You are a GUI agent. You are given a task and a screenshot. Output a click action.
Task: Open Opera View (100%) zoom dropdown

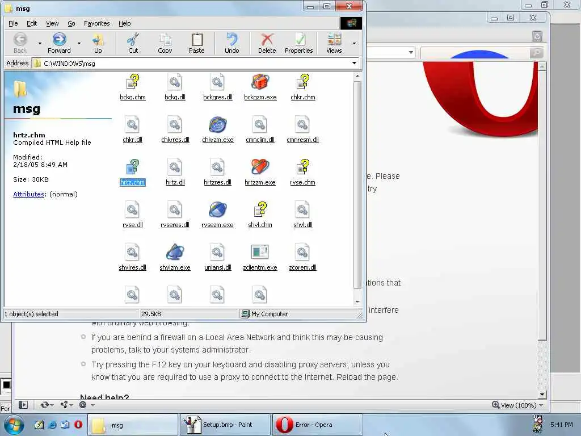tap(541, 405)
